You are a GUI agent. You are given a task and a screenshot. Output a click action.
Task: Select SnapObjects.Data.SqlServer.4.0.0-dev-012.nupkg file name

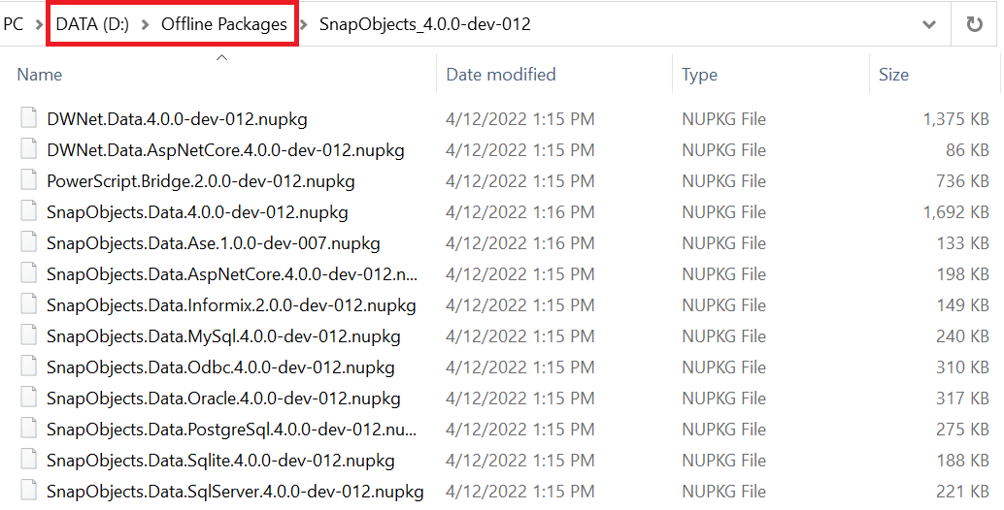[x=235, y=492]
